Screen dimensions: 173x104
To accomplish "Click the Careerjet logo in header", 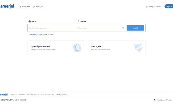I will 7,6.
